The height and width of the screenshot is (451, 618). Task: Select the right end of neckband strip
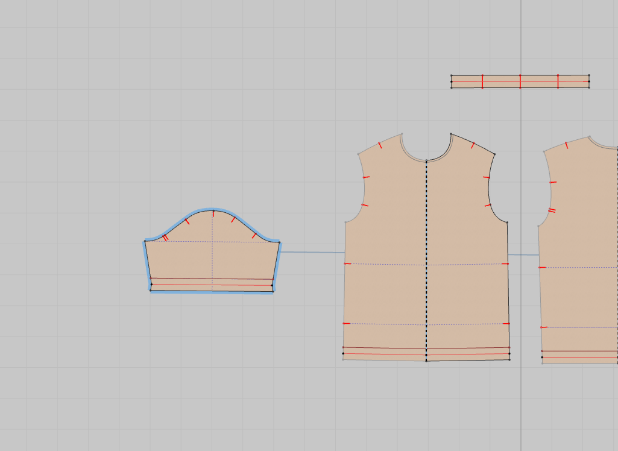588,81
